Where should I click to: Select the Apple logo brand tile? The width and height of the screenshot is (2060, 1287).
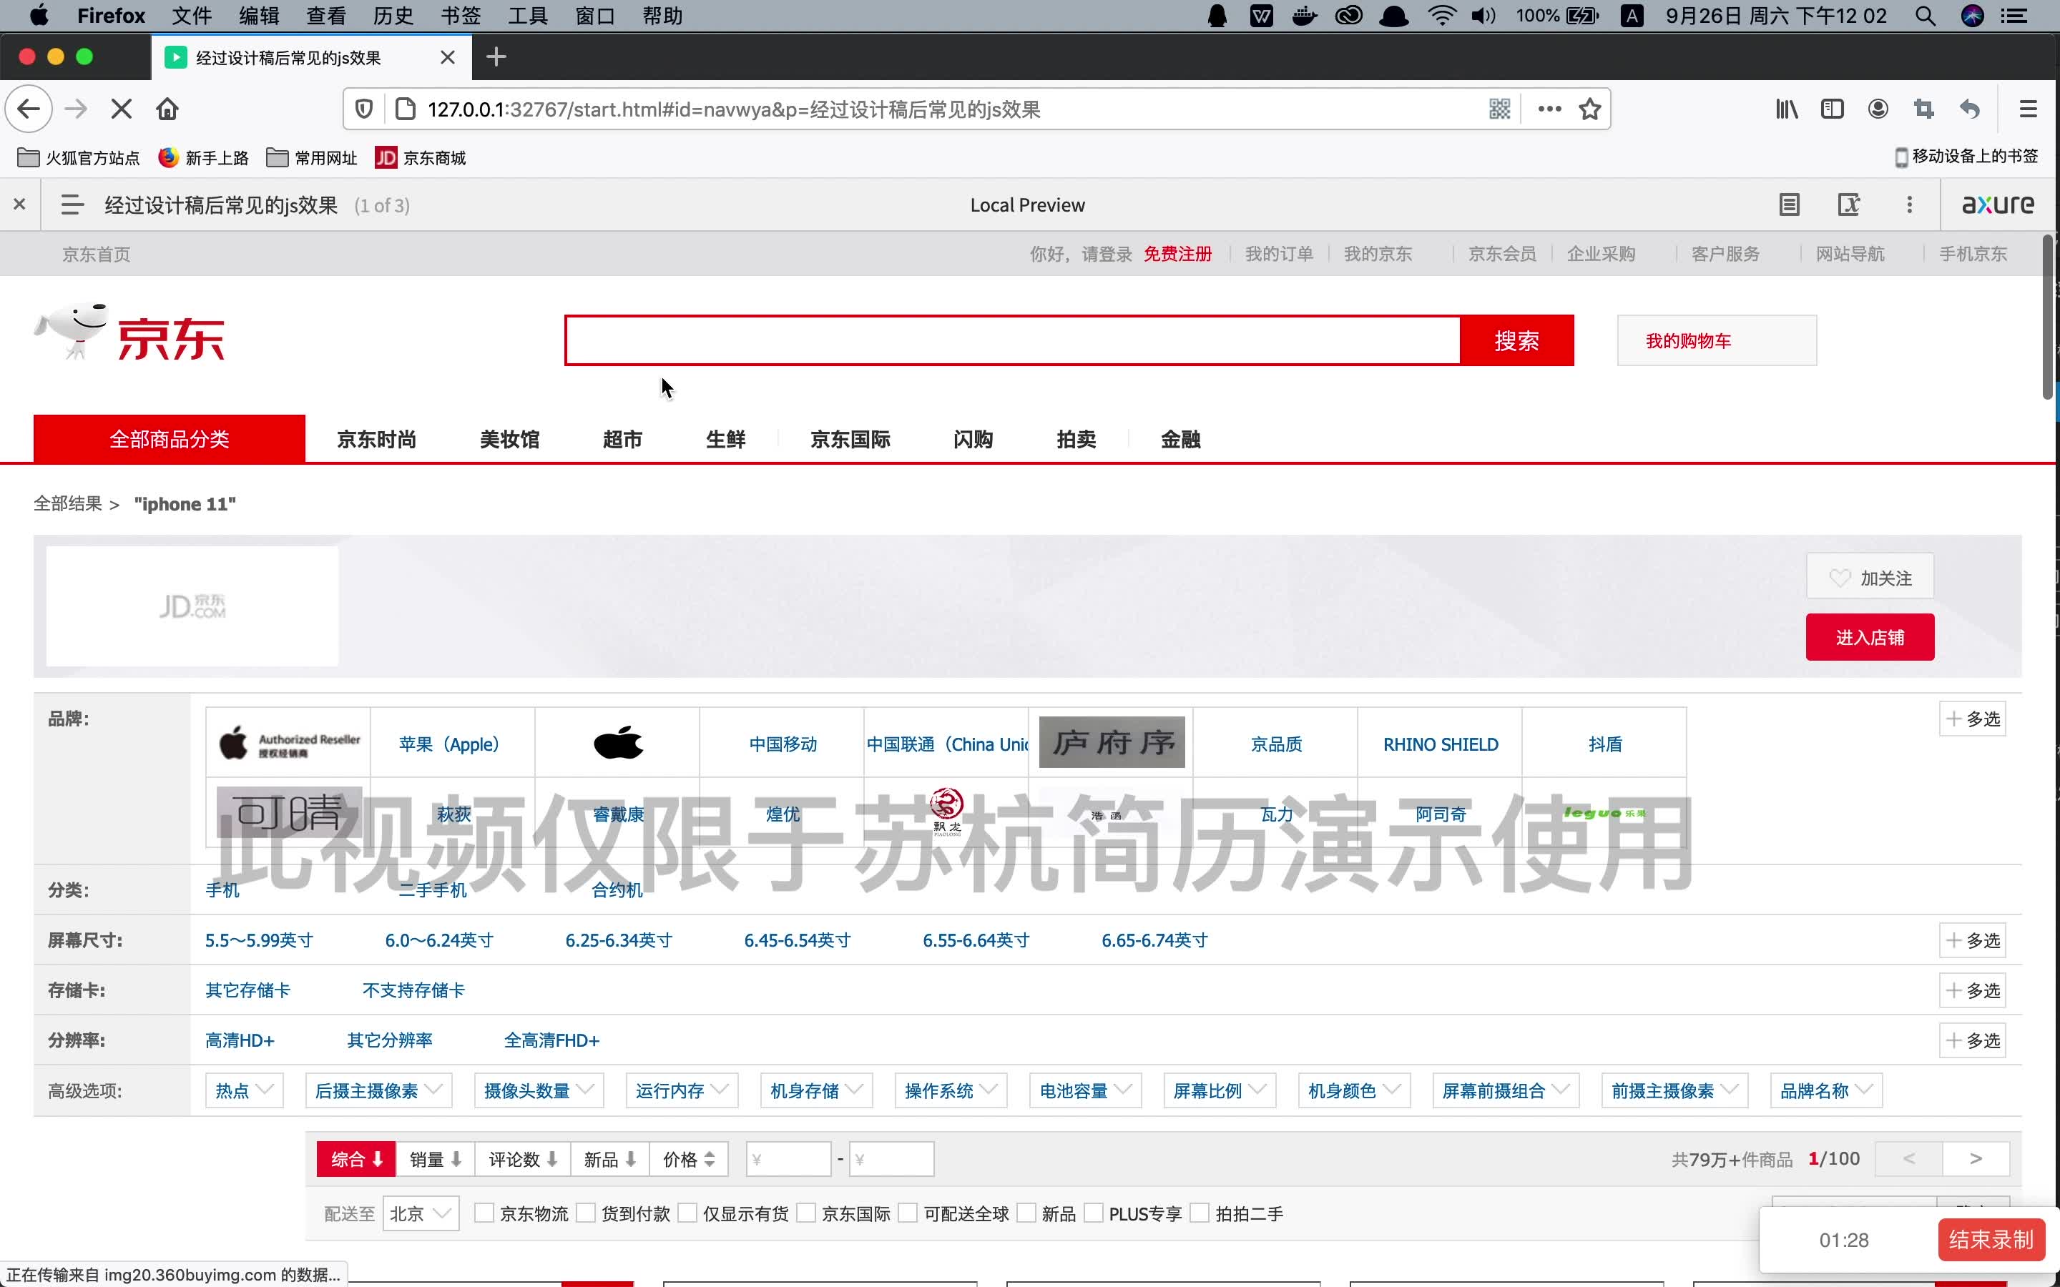point(617,742)
